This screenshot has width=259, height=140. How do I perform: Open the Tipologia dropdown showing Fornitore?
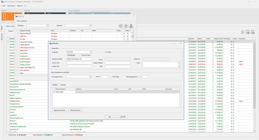tap(91, 52)
